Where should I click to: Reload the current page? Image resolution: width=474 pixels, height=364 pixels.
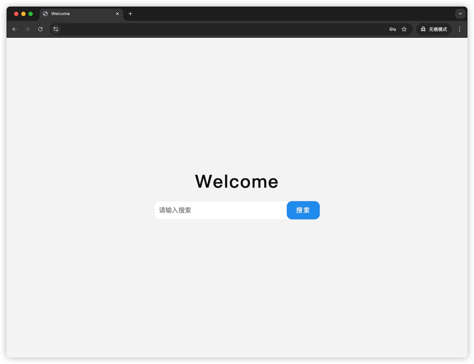(x=40, y=29)
